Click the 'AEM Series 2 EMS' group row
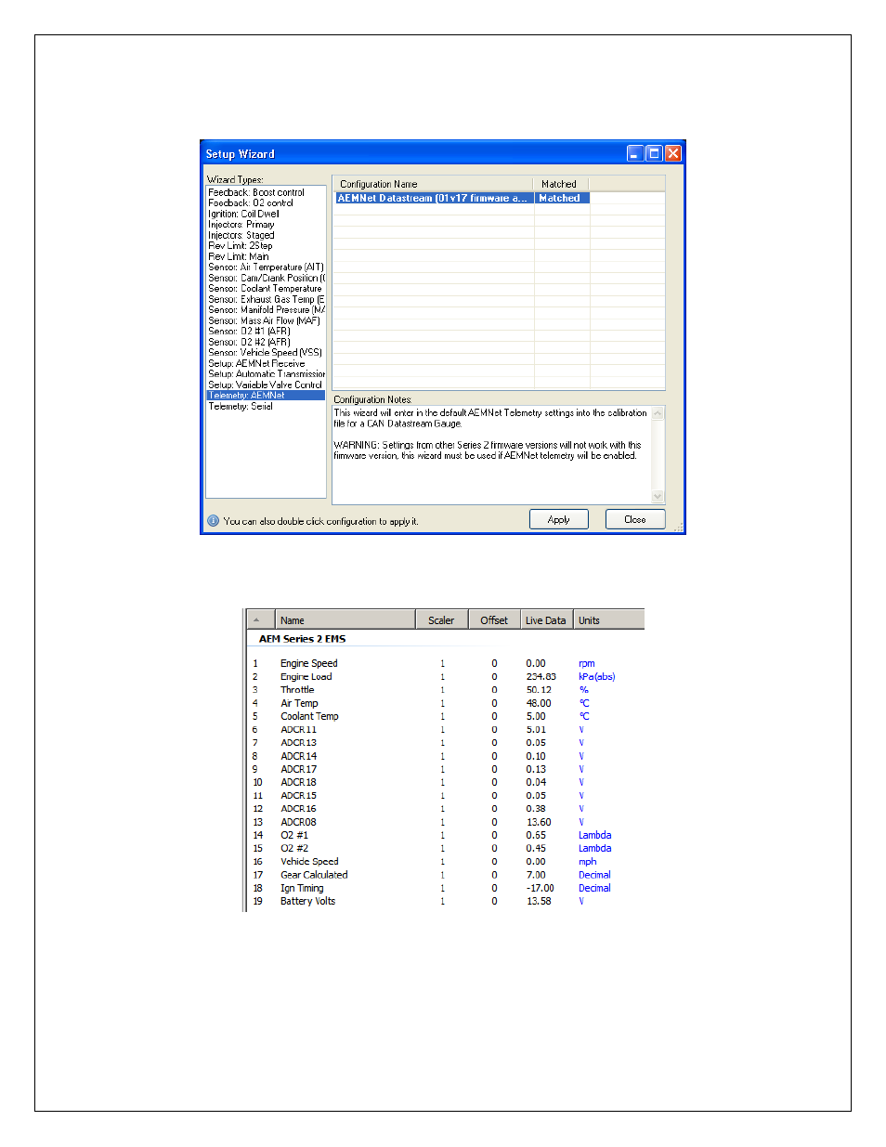 pyautogui.click(x=303, y=639)
